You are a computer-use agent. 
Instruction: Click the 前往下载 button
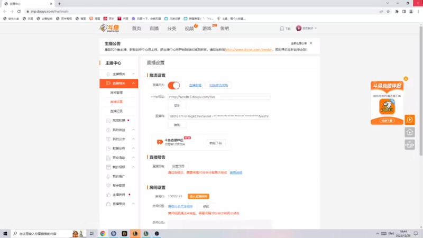[x=216, y=143]
